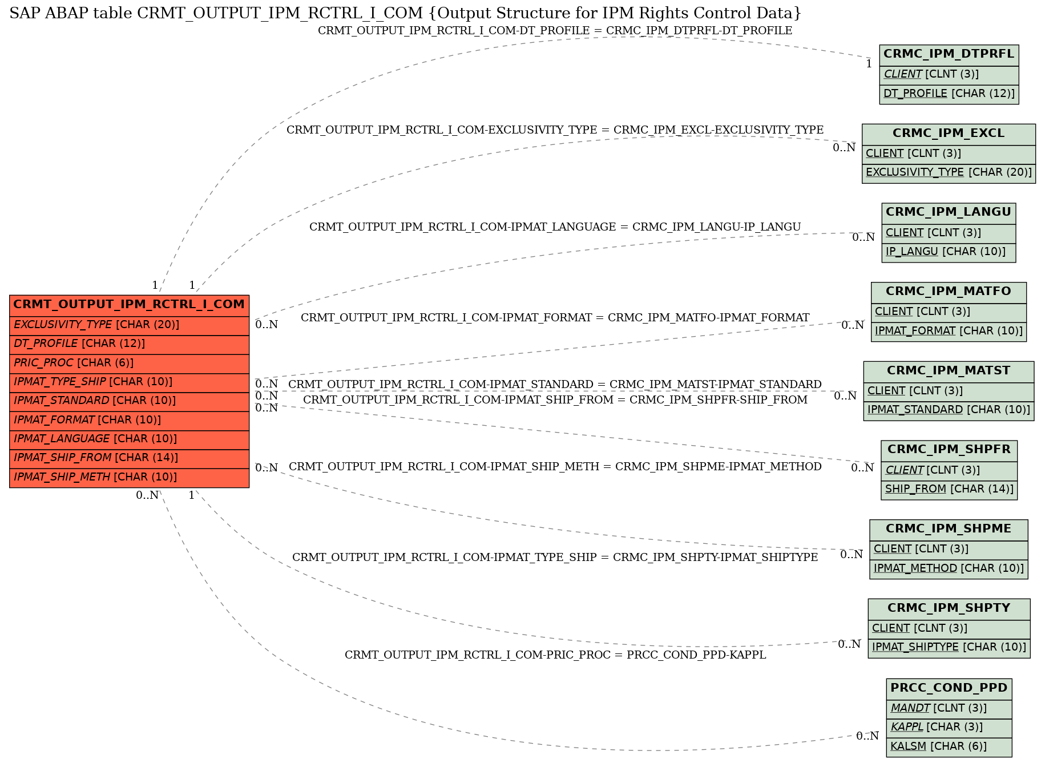Click the DT_PROFILE relation label text

click(x=555, y=31)
